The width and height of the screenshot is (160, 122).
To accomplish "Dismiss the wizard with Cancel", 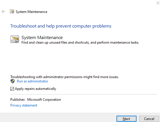I will (x=149, y=119).
